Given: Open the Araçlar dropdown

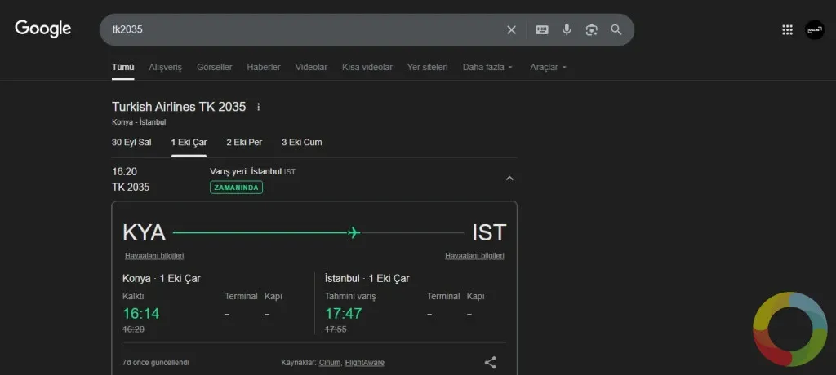Looking at the screenshot, I should (548, 67).
